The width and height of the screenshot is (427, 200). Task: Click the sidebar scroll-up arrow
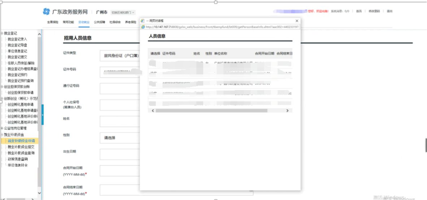click(x=39, y=34)
